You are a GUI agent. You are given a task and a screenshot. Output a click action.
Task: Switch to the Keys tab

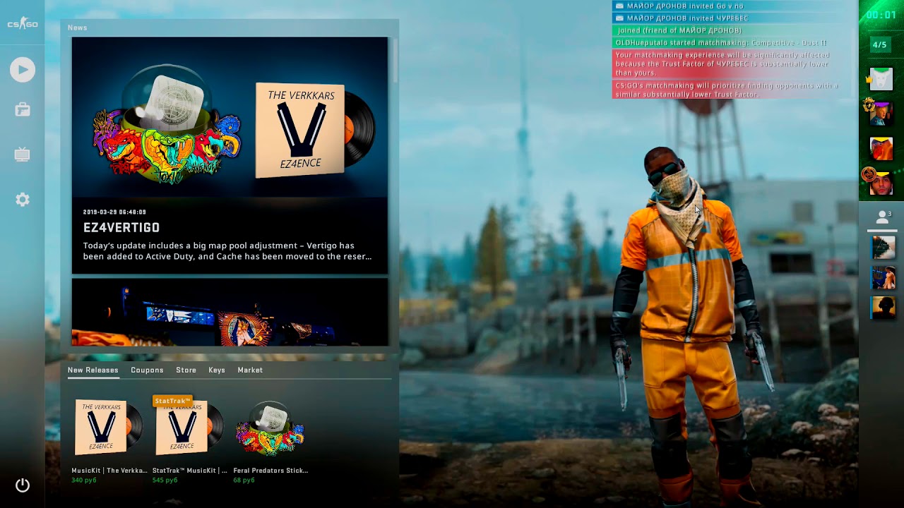217,370
